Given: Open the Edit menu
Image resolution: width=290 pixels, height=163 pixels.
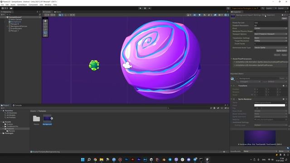Looking at the screenshot, I should click(7, 5).
